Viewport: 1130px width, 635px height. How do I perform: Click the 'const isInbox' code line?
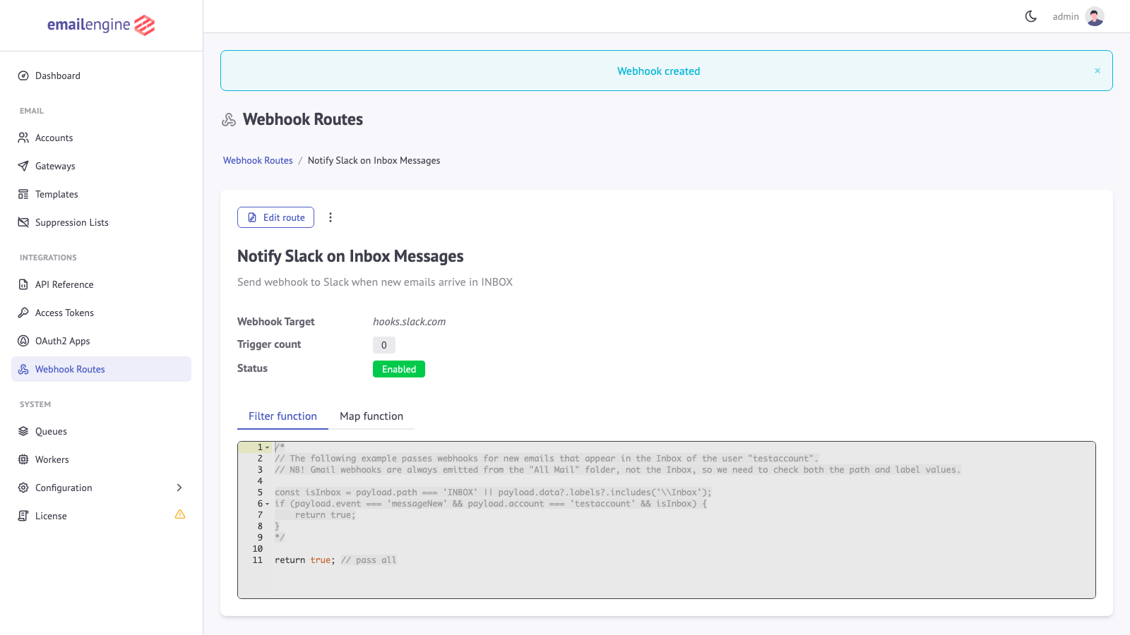(493, 492)
